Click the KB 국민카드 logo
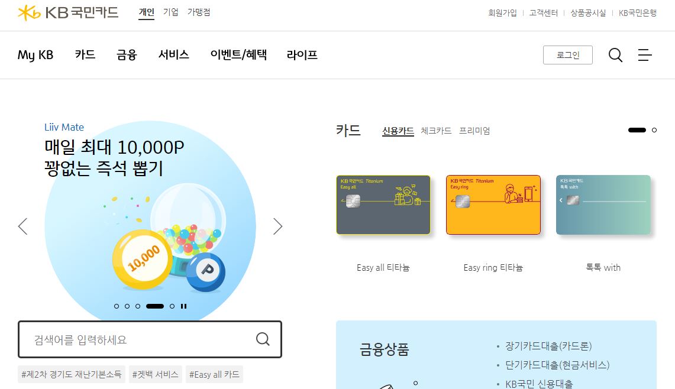The width and height of the screenshot is (675, 389). point(68,12)
